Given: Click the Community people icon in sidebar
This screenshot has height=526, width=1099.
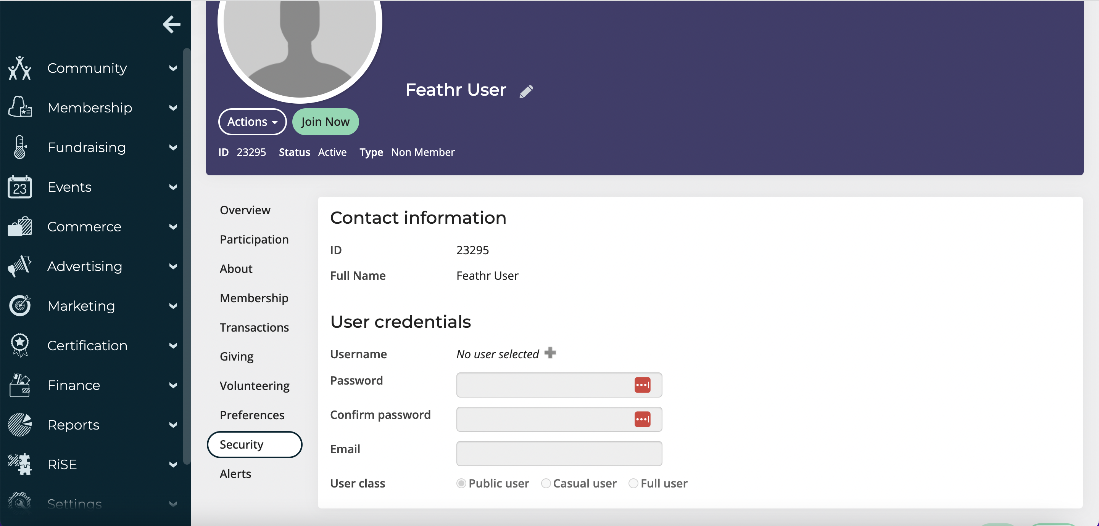Looking at the screenshot, I should 19,68.
